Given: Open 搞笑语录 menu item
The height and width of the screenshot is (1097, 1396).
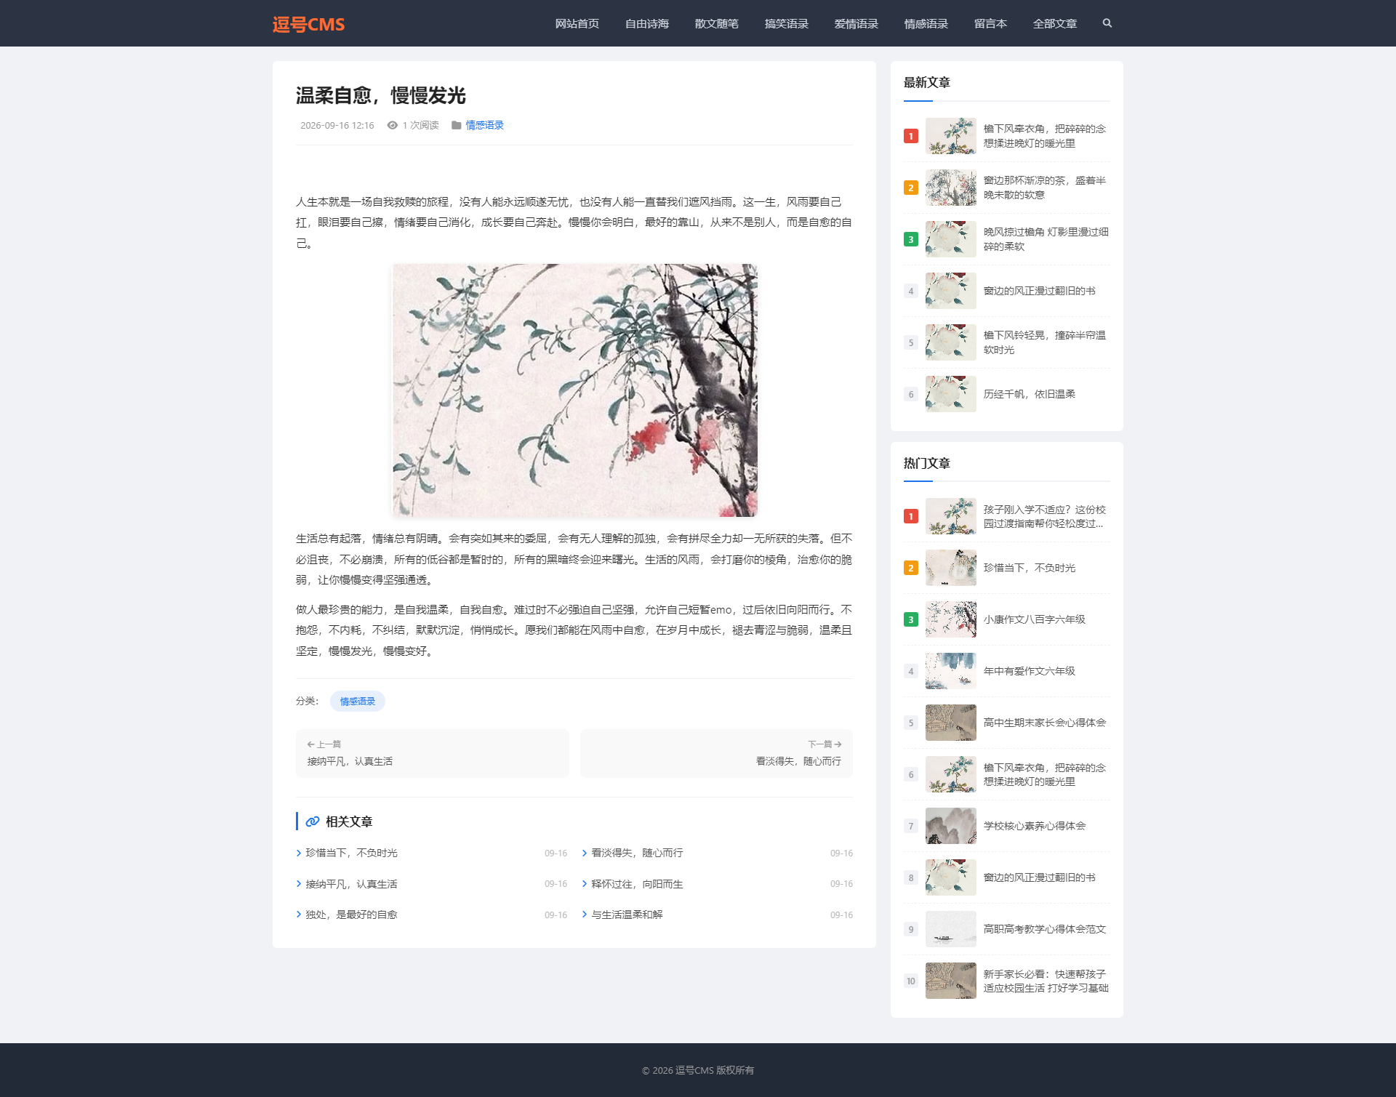Looking at the screenshot, I should pyautogui.click(x=787, y=24).
